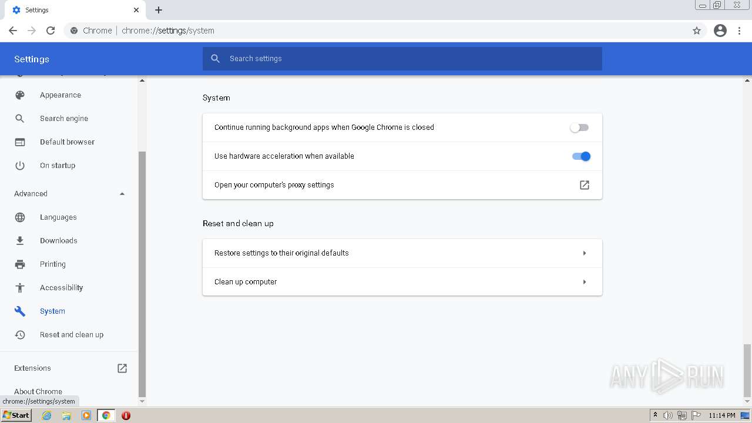The height and width of the screenshot is (423, 752).
Task: Go back with the browser back arrow
Action: pos(13,31)
